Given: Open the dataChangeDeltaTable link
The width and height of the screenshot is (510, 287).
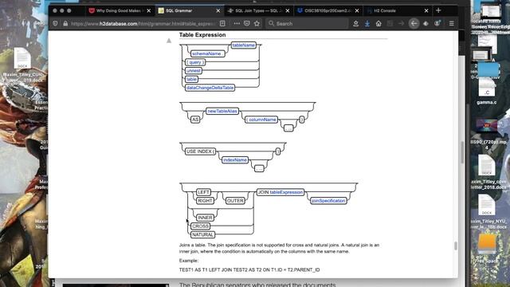Looking at the screenshot, I should (210, 88).
